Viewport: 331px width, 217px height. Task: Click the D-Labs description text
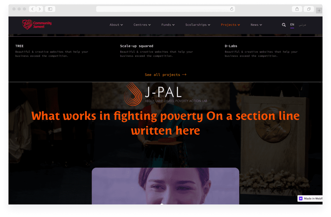pyautogui.click(x=261, y=54)
